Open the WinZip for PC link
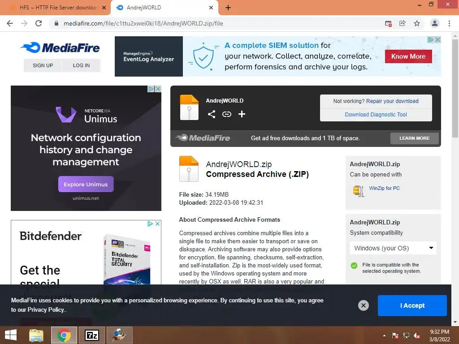 (384, 188)
